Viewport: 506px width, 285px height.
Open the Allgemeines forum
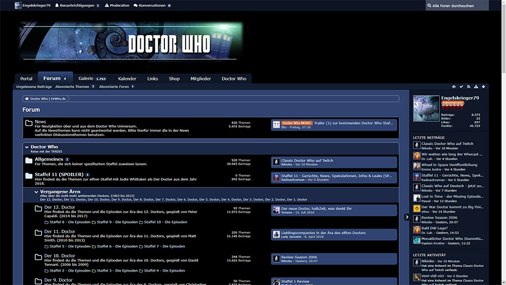48,159
